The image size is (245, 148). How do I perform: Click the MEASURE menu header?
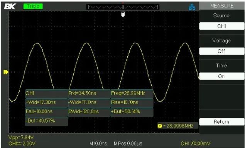coord(222,6)
